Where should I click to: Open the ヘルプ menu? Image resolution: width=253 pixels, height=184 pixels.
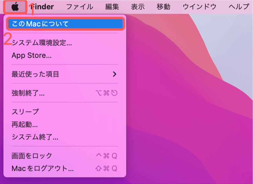pos(239,7)
